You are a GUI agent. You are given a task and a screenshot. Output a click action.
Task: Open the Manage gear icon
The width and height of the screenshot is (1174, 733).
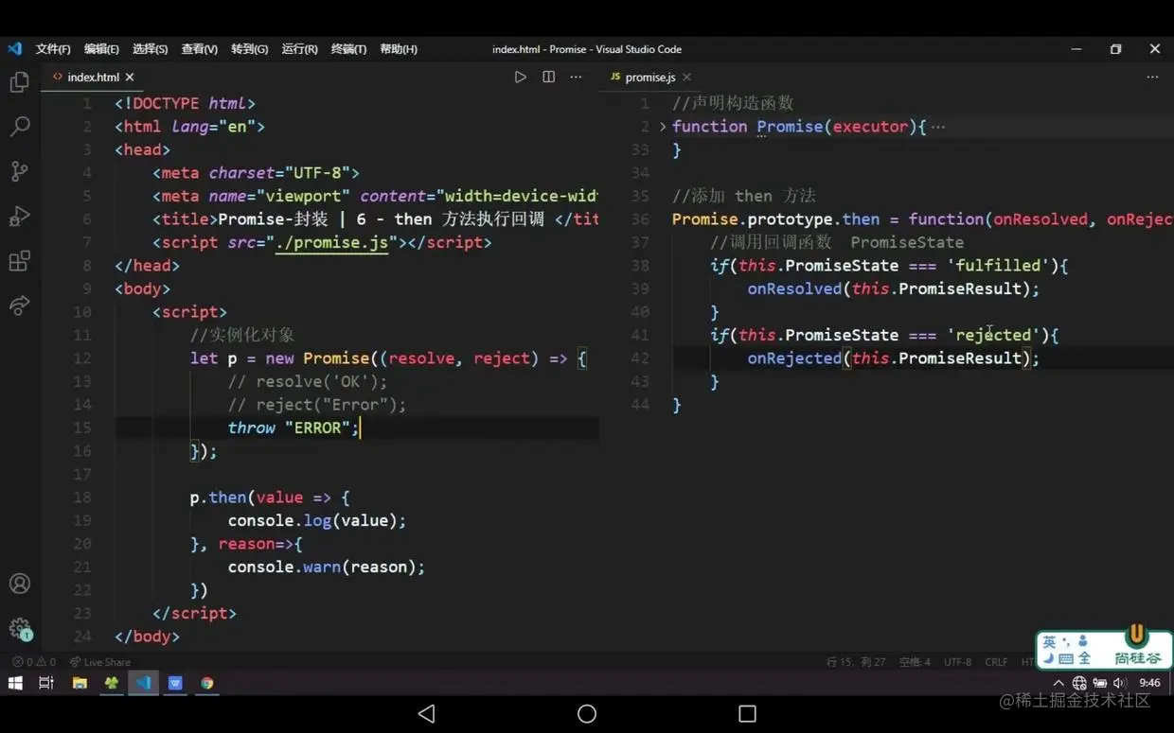[19, 628]
